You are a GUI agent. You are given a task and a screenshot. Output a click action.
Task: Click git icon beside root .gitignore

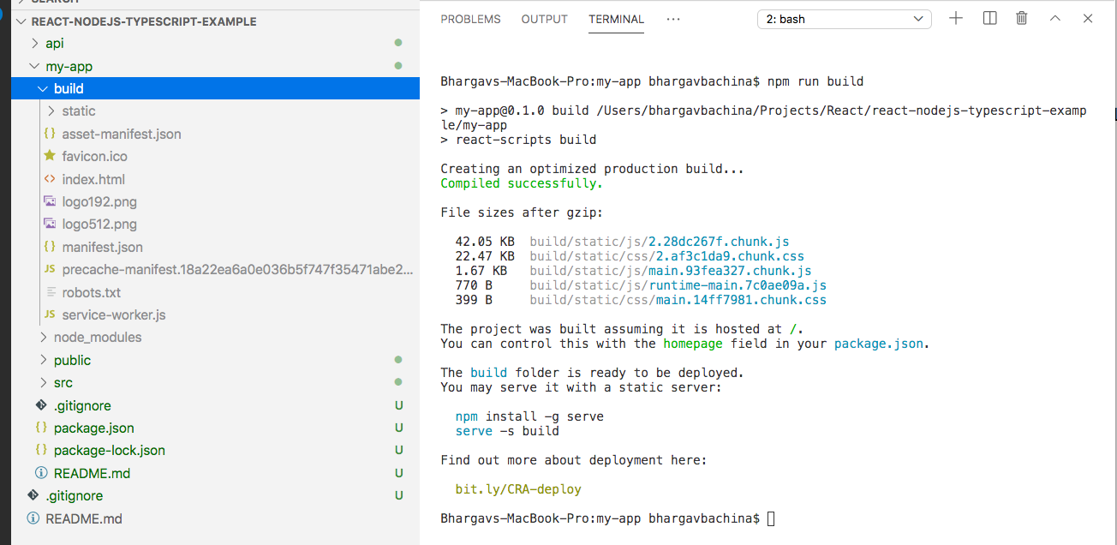click(33, 495)
